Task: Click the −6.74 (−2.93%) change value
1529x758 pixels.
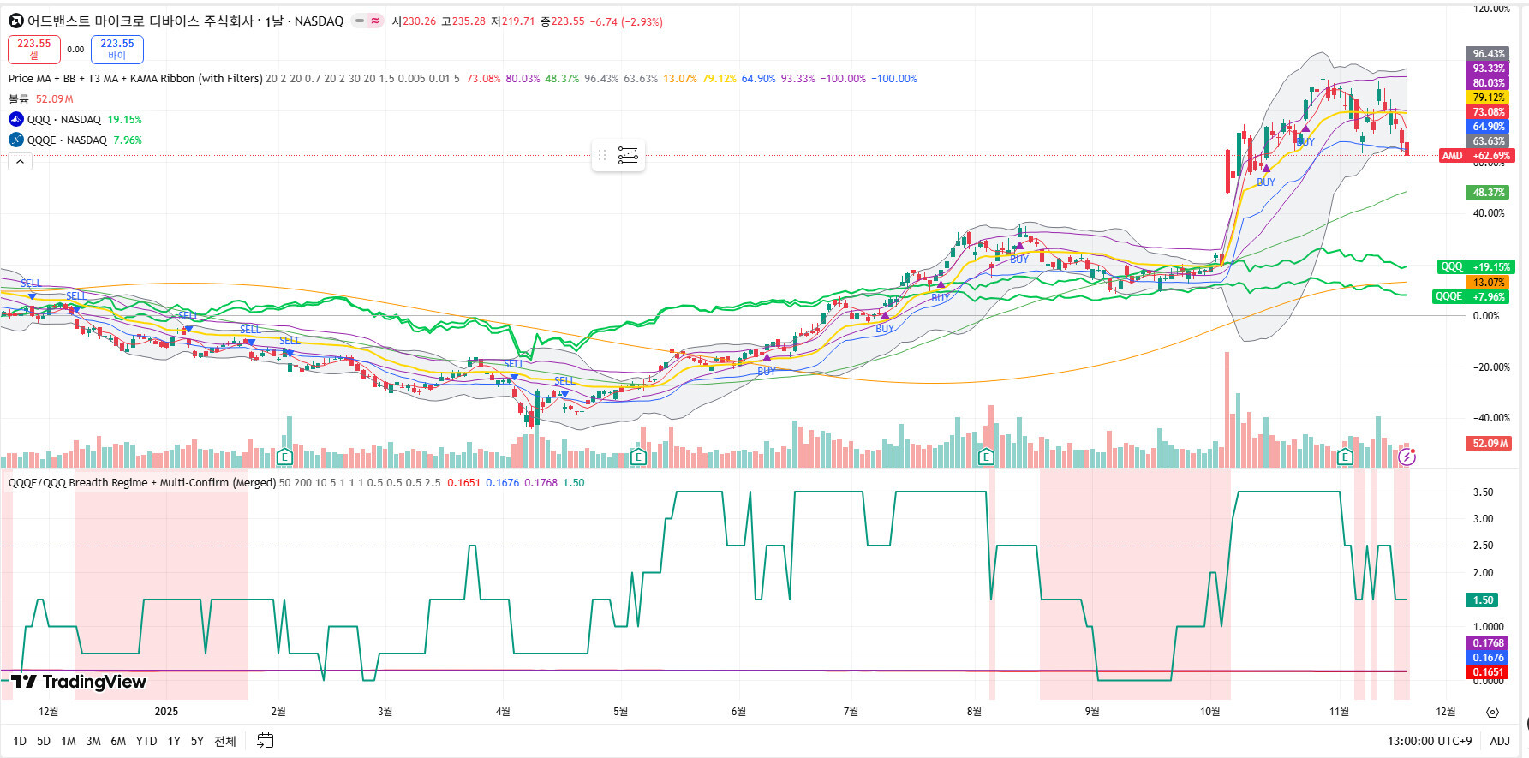Action: tap(627, 21)
